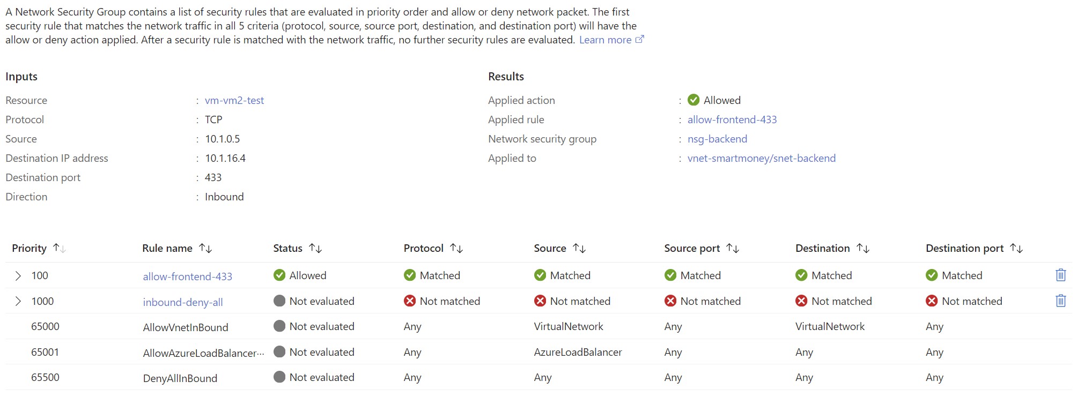The height and width of the screenshot is (404, 1077).
Task: Open the nsg-backend network security group
Action: pyautogui.click(x=717, y=139)
